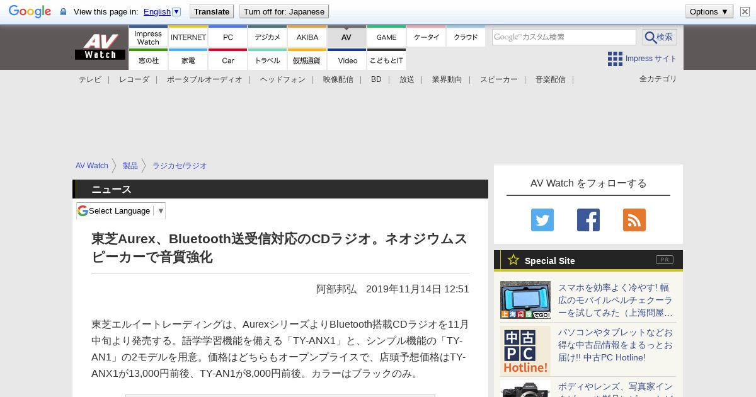Open the 映像配信 category

pos(338,79)
